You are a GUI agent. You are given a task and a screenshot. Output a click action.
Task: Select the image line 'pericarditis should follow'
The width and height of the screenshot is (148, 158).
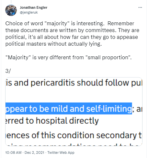[x=80, y=83]
